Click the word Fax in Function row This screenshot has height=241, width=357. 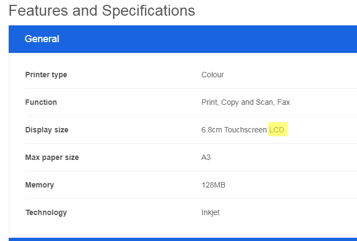[x=284, y=102]
